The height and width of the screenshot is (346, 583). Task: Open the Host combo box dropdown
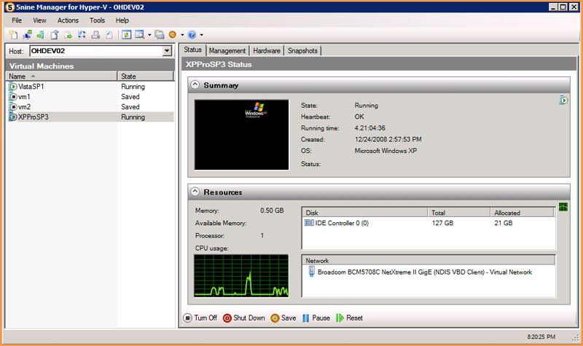click(x=168, y=51)
